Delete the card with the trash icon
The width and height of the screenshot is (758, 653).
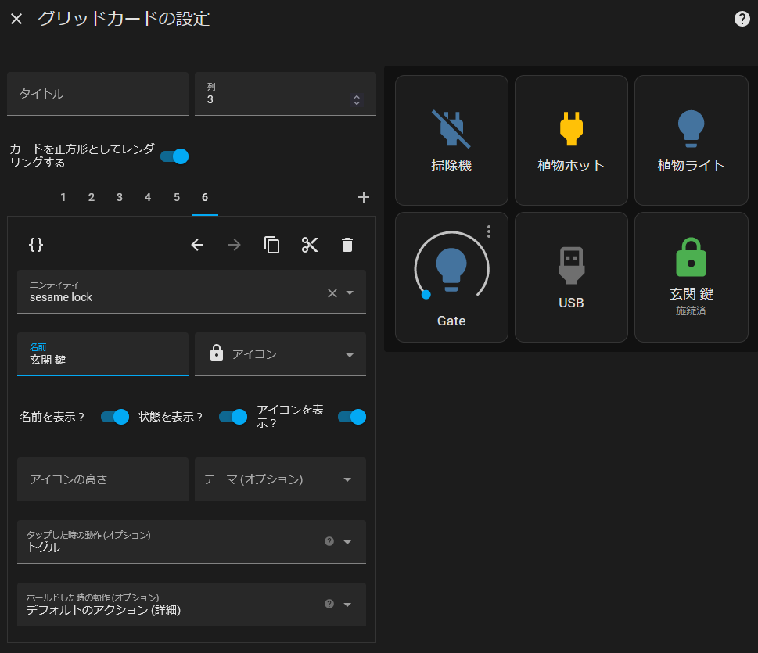(x=347, y=245)
